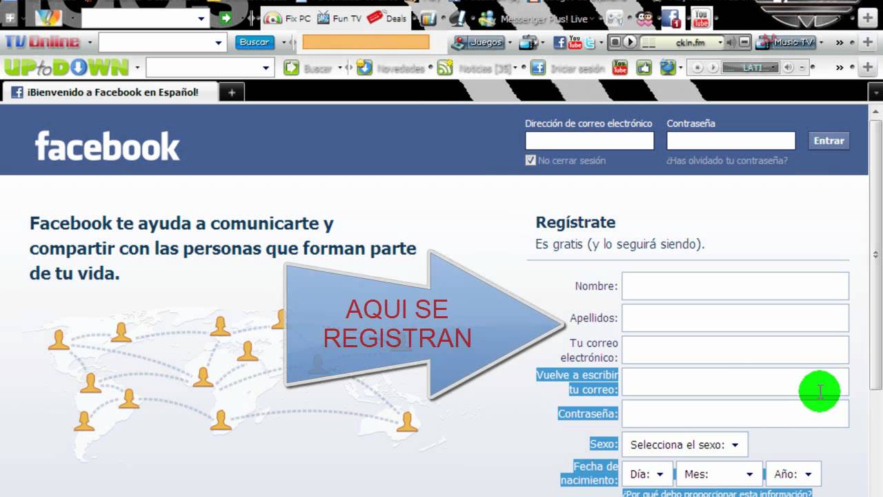The height and width of the screenshot is (497, 883).
Task: Click the green go arrow in top toolbar
Action: (x=226, y=19)
